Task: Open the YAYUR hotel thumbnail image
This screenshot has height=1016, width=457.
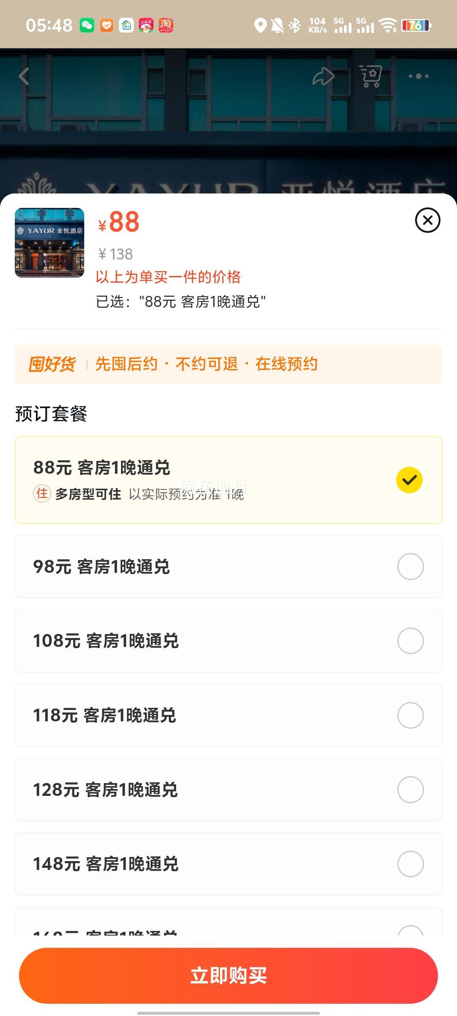Action: [50, 243]
